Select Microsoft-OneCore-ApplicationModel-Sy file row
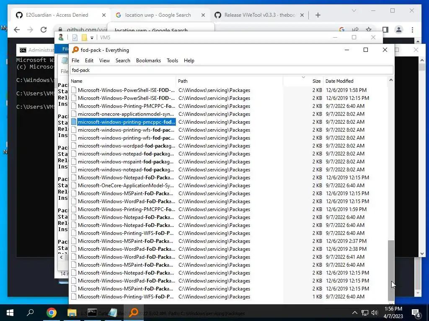Image resolution: width=429 pixels, height=321 pixels. [x=126, y=185]
